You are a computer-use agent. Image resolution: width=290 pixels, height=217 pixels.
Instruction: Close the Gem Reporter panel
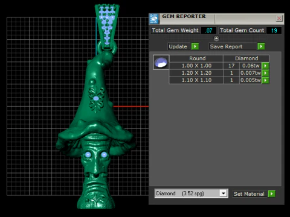(279, 19)
